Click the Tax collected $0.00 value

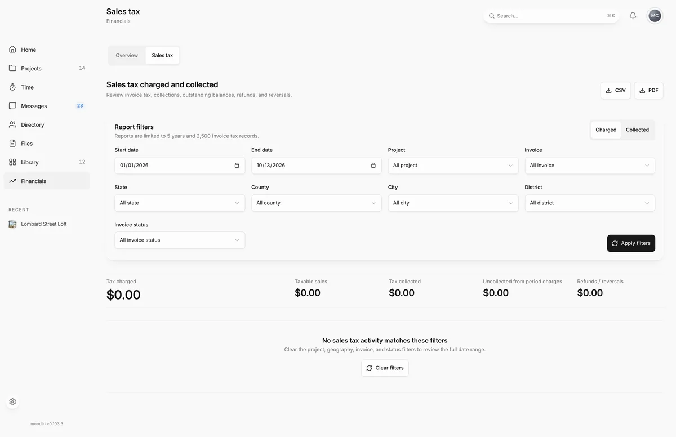pyautogui.click(x=402, y=293)
